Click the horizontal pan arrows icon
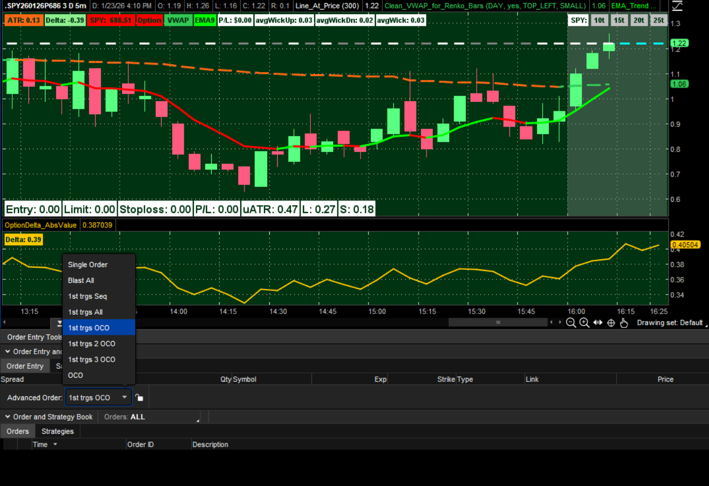The height and width of the screenshot is (486, 709). [598, 323]
